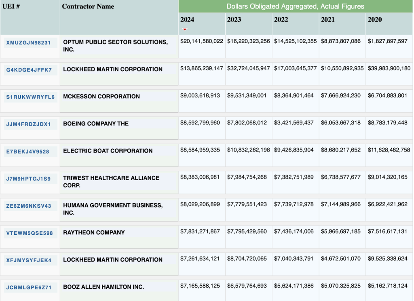This screenshot has width=414, height=301.
Task: Sort by the UEI # column header
Action: (x=12, y=6)
